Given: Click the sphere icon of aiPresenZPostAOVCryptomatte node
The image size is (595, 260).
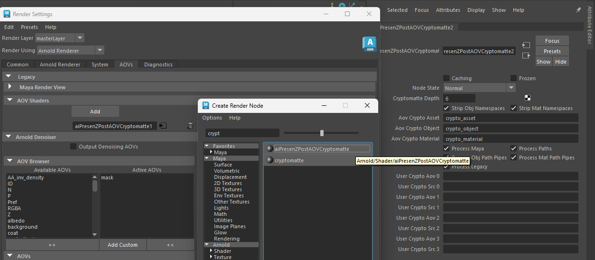Looking at the screenshot, I should pyautogui.click(x=270, y=149).
